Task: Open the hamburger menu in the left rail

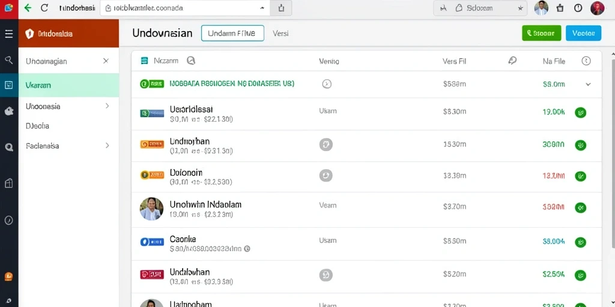Action: coord(8,34)
